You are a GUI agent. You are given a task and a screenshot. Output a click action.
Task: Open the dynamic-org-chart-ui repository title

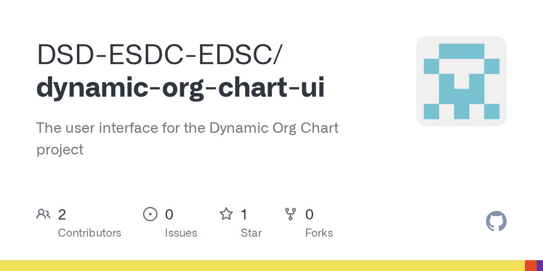(181, 88)
